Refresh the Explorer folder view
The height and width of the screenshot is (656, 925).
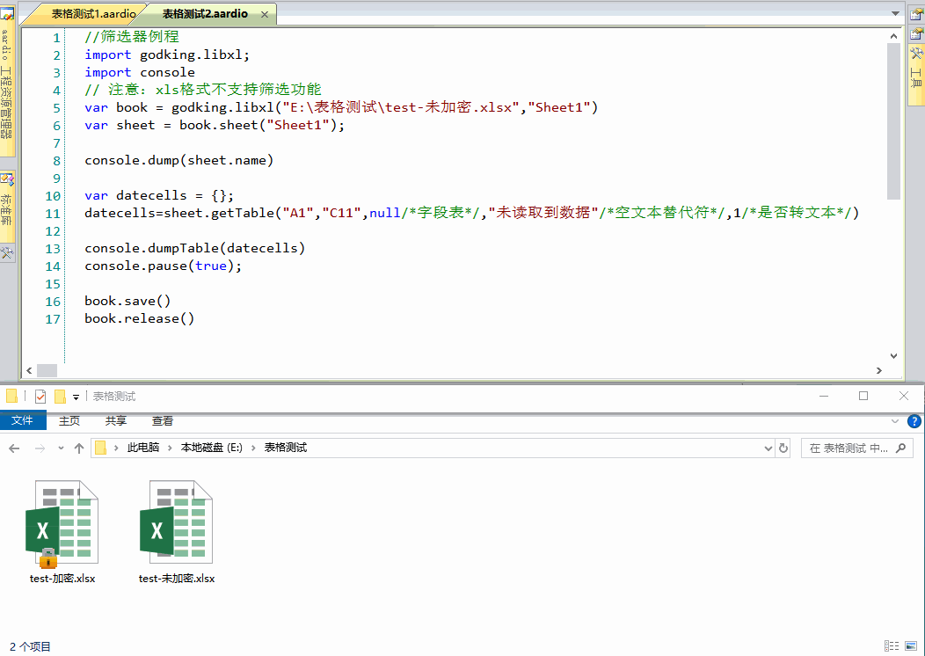pyautogui.click(x=783, y=448)
